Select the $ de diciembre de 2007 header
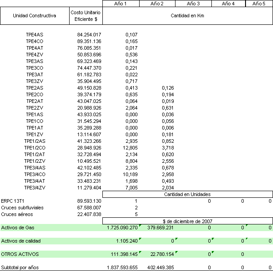Viewport: 273px width, 271px height. click(x=188, y=221)
